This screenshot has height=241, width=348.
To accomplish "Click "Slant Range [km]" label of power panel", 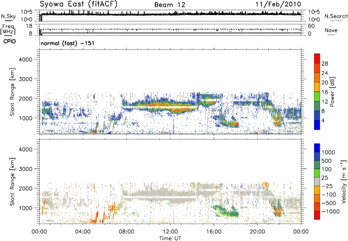I will pyautogui.click(x=12, y=92).
